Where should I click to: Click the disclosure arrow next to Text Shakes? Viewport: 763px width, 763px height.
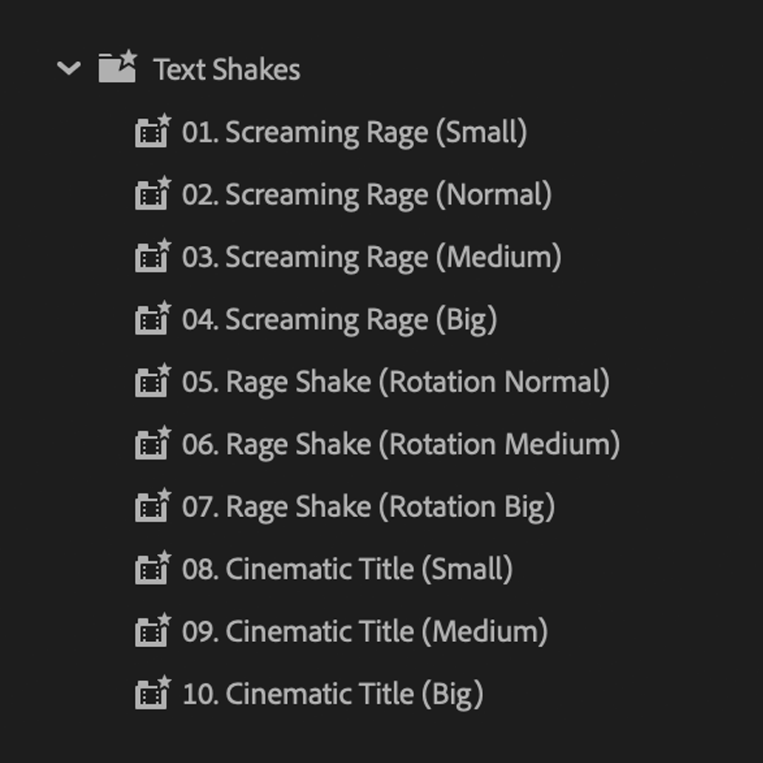coord(69,69)
